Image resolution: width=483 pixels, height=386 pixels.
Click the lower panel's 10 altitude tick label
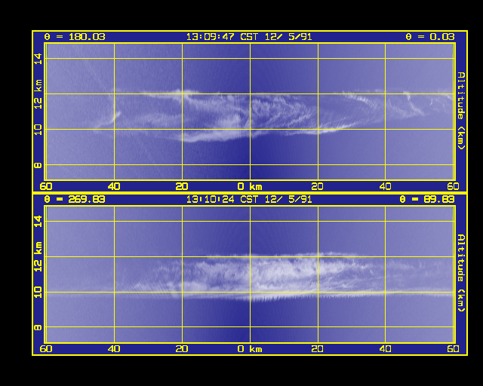(x=38, y=292)
